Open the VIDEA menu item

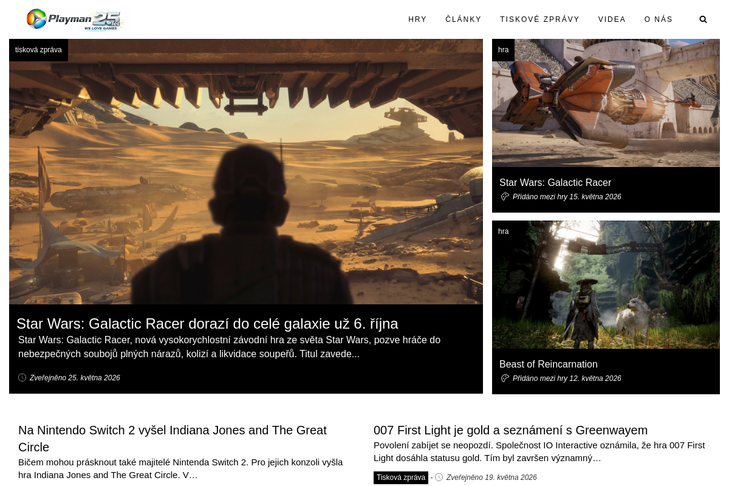612,19
